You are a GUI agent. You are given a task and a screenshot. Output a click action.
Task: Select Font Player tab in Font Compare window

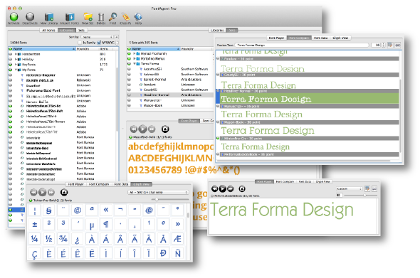coord(276,38)
